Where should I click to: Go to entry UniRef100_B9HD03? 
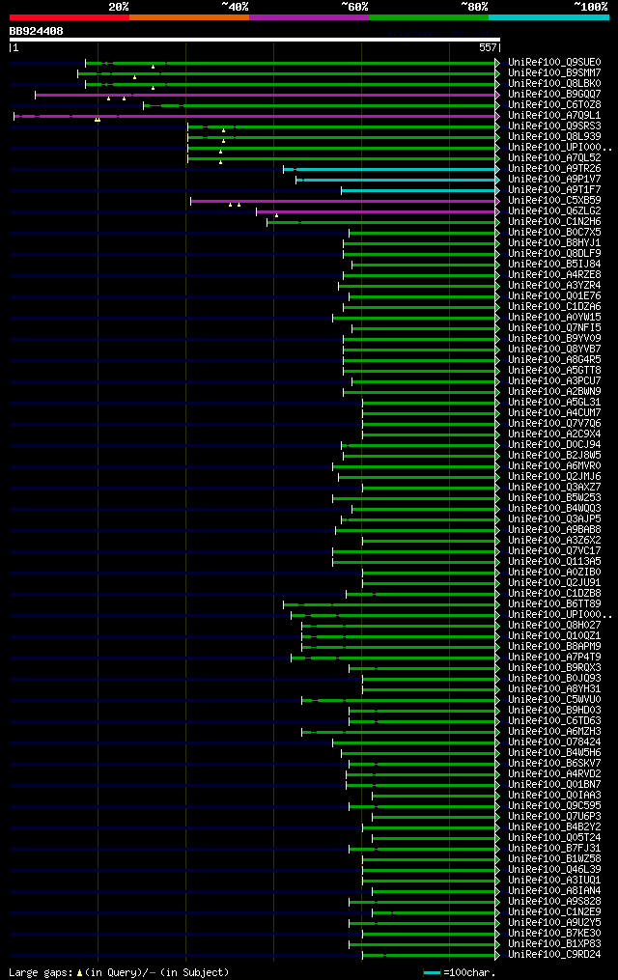[554, 711]
